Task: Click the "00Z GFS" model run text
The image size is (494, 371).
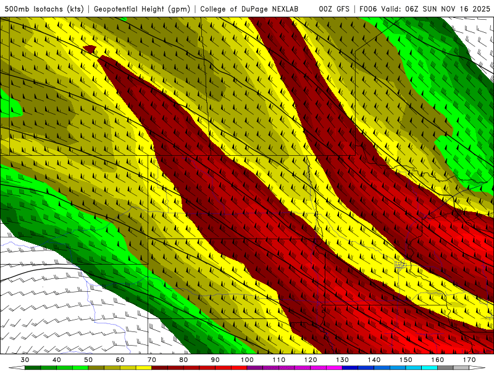Action: 334,9
